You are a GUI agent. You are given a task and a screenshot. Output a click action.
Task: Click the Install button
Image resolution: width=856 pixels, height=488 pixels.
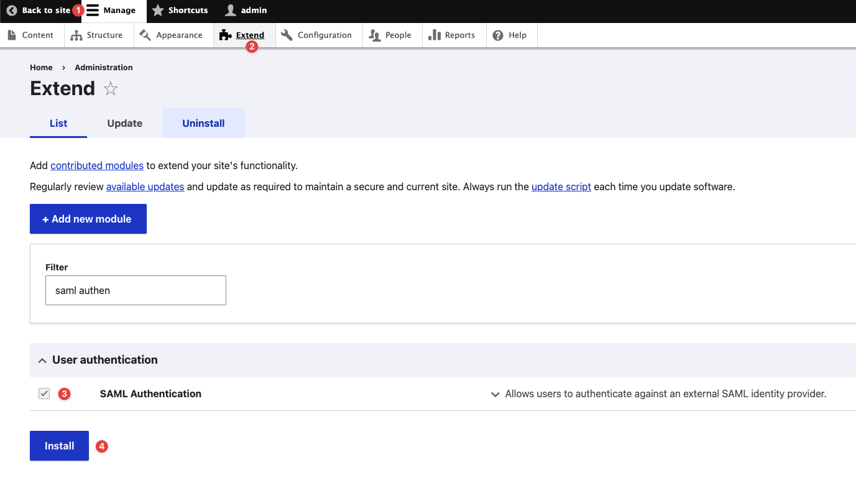pos(58,446)
